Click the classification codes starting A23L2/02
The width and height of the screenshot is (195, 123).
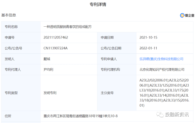click(164, 93)
